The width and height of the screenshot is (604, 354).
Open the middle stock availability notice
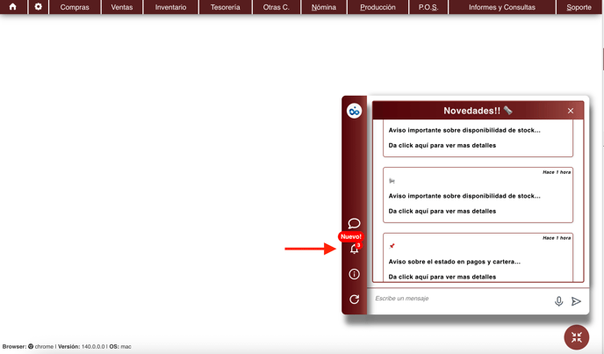[x=478, y=196]
